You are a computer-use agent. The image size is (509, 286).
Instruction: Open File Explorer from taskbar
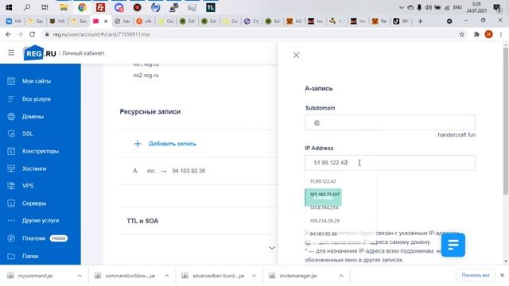(64, 7)
